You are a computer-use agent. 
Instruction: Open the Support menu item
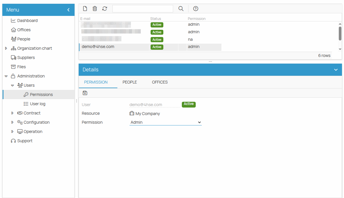[25, 141]
